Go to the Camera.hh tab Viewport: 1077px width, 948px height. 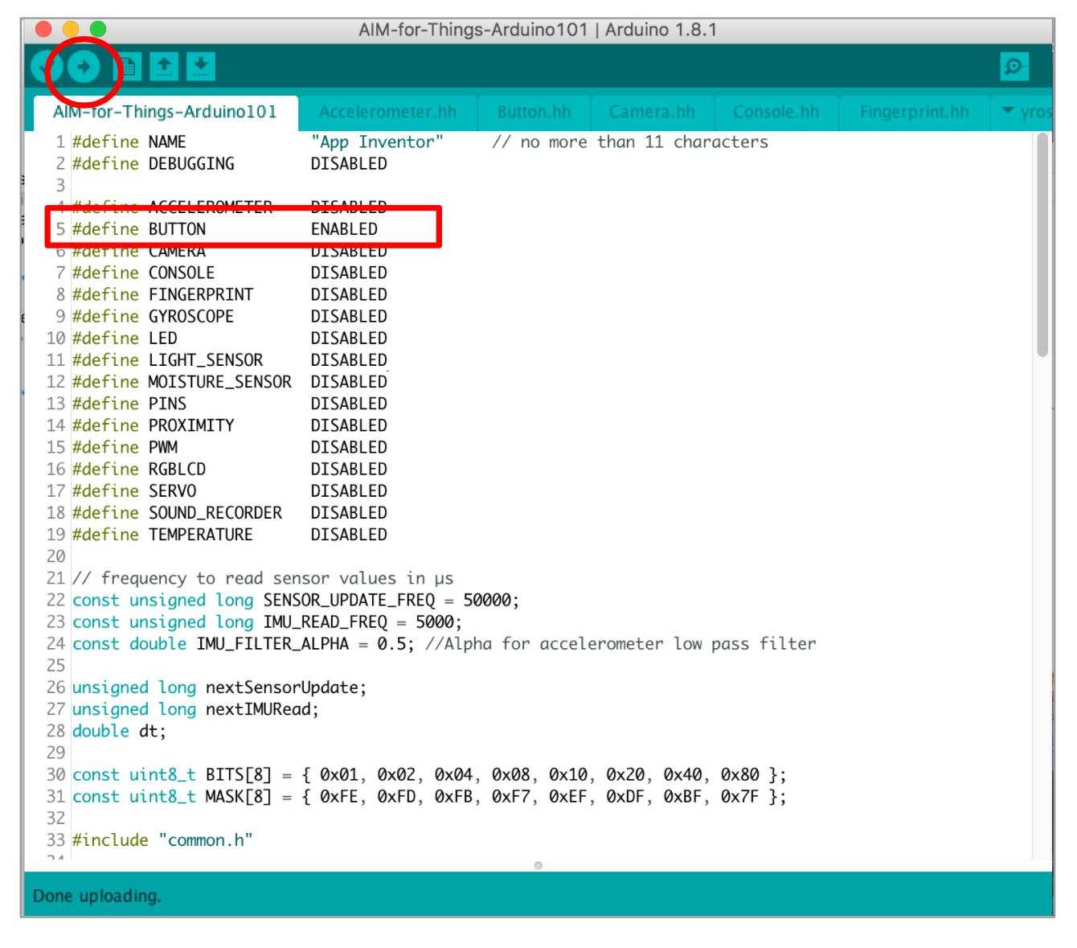pyautogui.click(x=652, y=113)
